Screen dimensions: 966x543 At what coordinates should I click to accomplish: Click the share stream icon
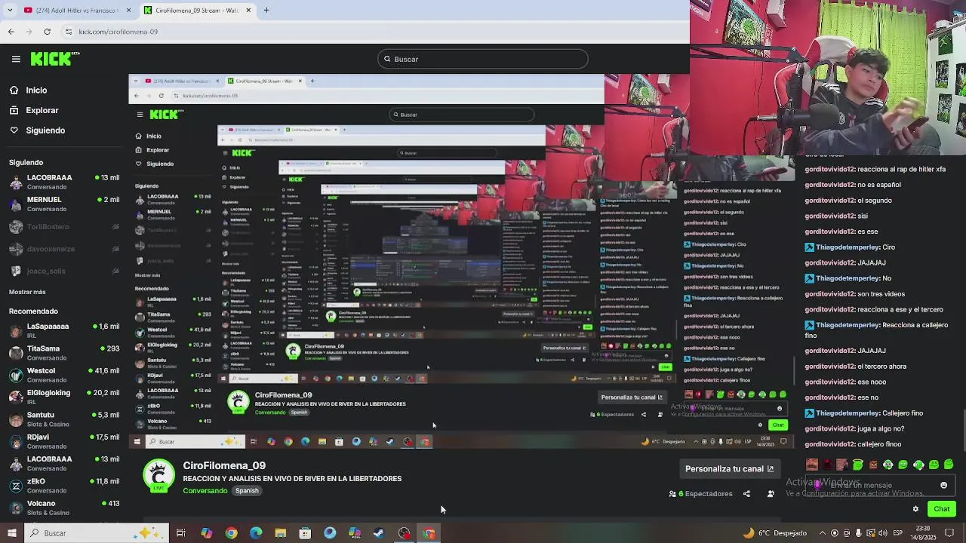click(x=746, y=494)
